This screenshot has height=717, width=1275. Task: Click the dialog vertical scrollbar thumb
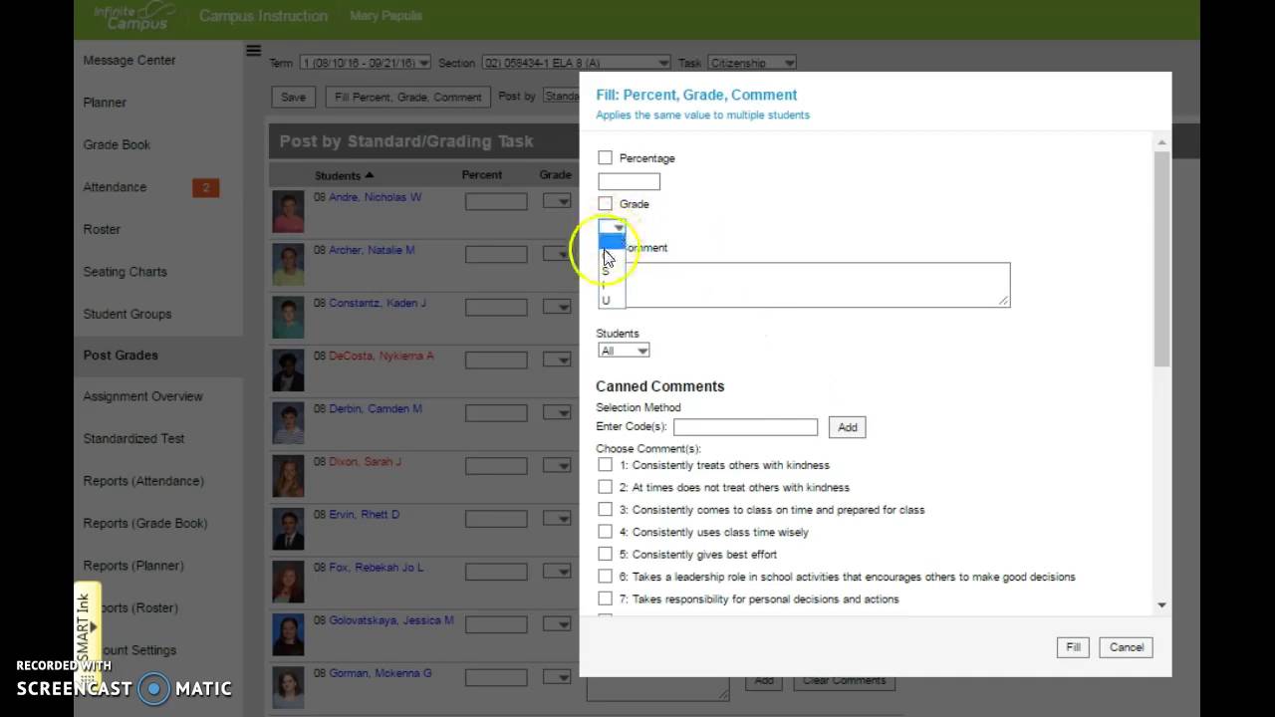(1161, 259)
